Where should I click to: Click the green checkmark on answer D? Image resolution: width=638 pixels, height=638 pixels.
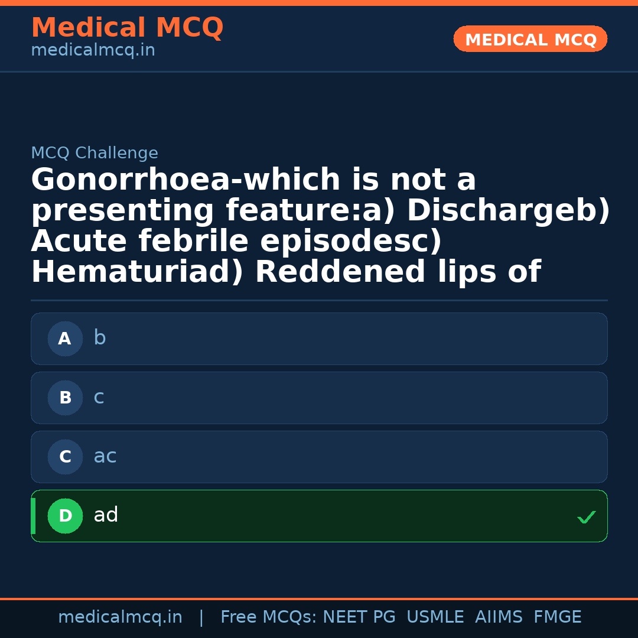click(587, 517)
